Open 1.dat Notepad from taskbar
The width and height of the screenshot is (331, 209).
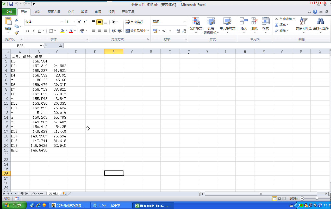pos(111,205)
